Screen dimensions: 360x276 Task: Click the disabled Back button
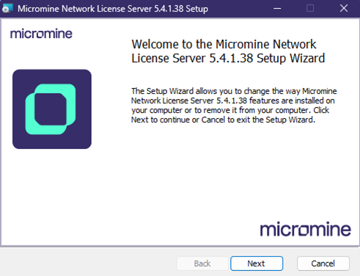coord(202,264)
